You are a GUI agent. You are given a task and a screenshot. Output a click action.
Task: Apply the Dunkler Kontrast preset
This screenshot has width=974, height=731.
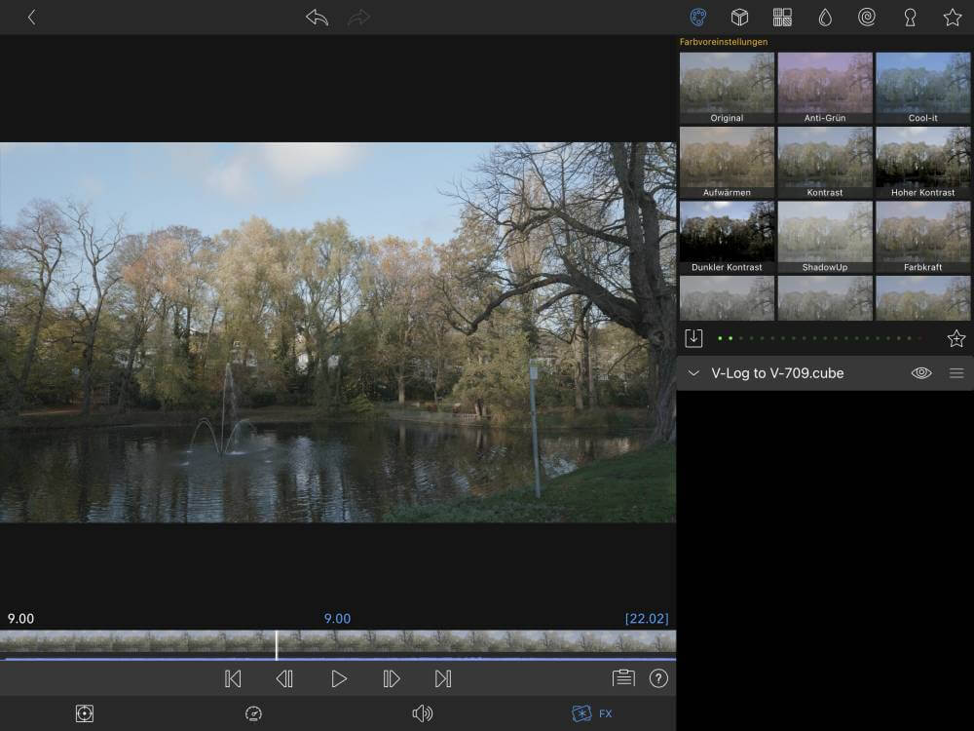pos(727,237)
